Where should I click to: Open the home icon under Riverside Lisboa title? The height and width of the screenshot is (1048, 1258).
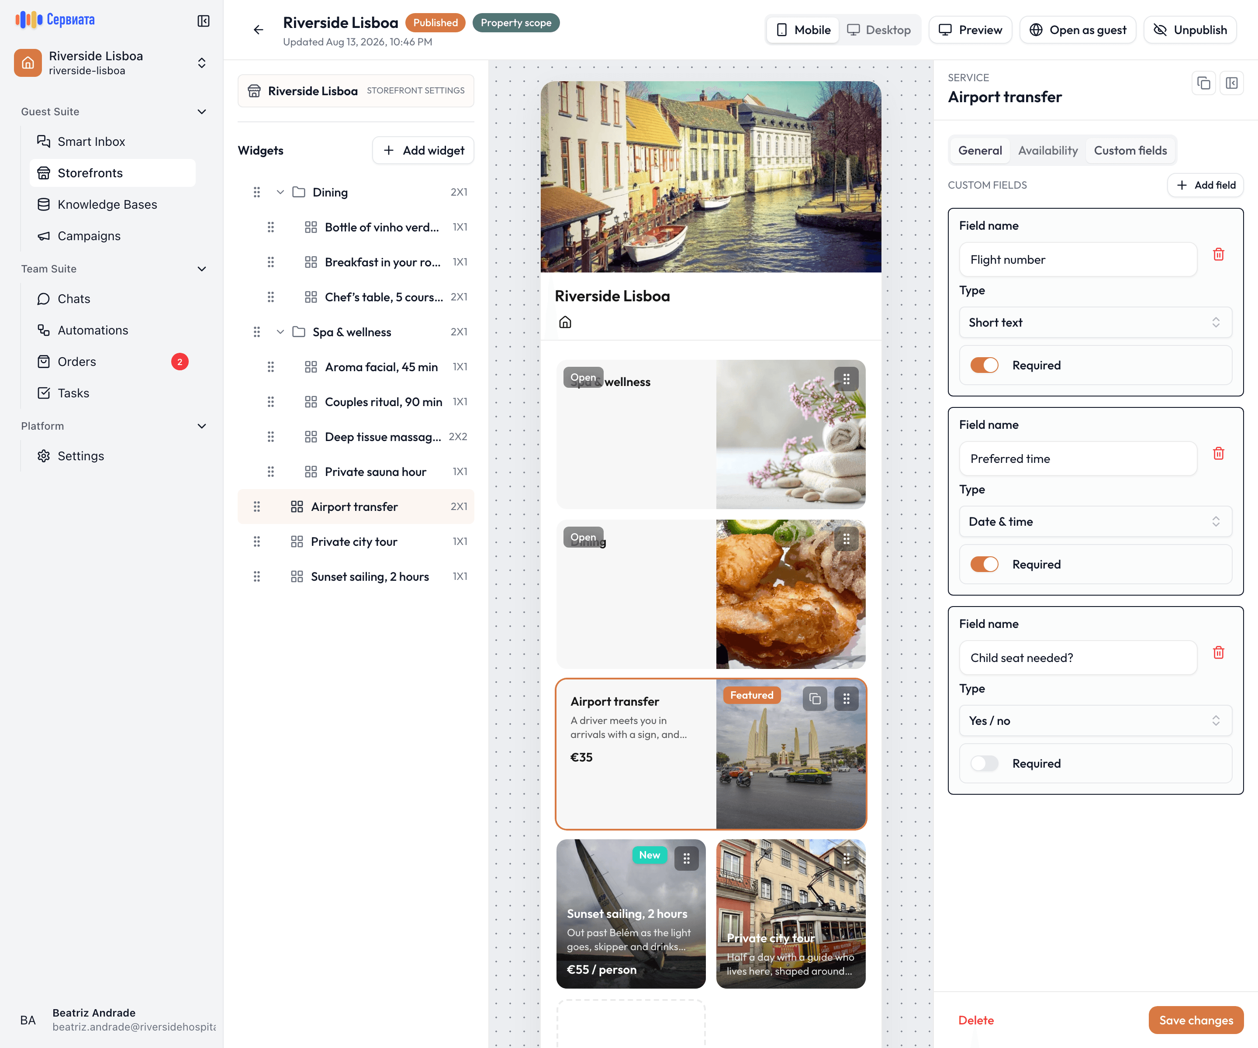(x=565, y=322)
